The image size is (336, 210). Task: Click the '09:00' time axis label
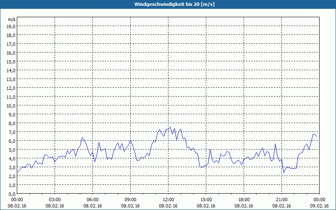coord(131,200)
